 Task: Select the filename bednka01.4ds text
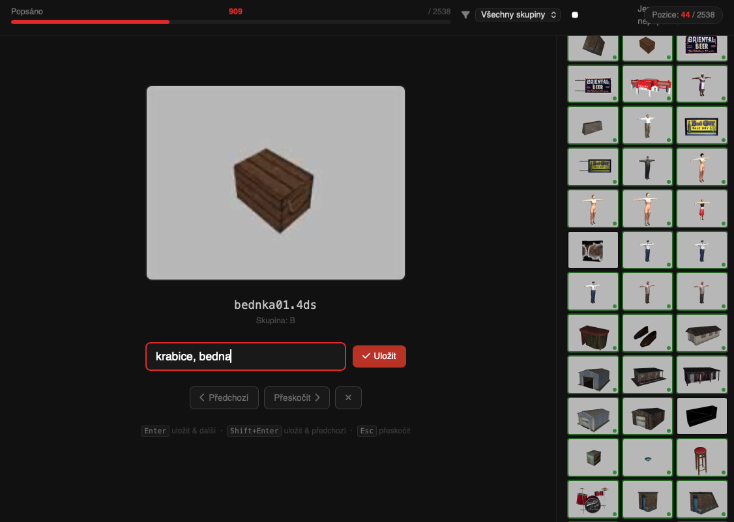(x=275, y=305)
